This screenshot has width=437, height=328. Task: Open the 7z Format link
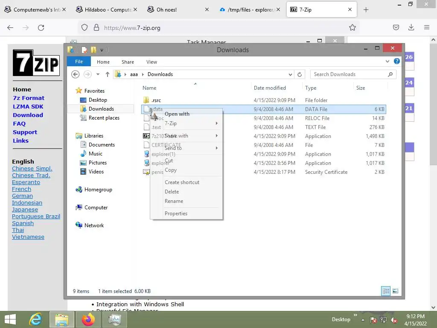coord(29,98)
